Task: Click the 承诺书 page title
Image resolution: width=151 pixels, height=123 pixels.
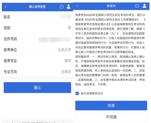Action: [x=111, y=6]
